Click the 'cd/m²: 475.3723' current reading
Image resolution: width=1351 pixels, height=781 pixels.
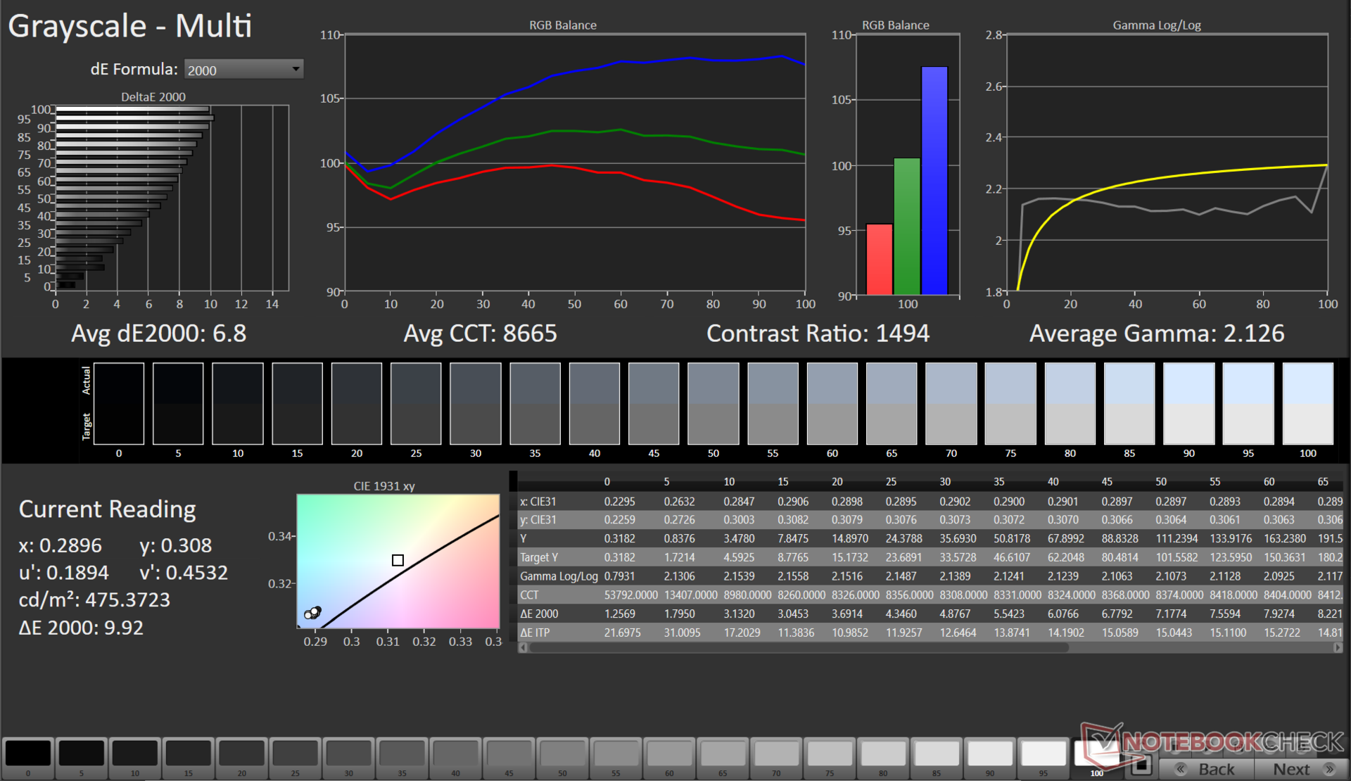pos(94,600)
